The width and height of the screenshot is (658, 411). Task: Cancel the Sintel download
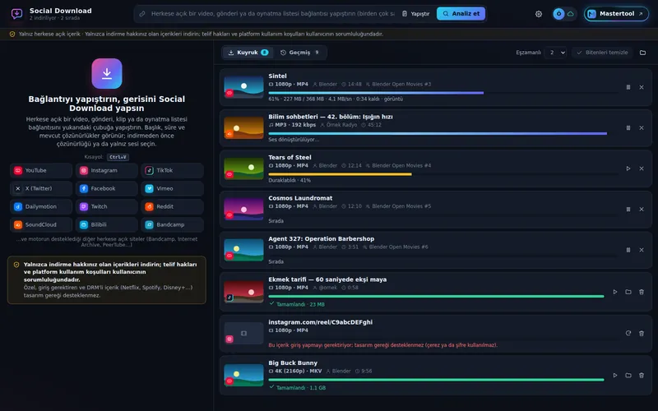(x=642, y=87)
